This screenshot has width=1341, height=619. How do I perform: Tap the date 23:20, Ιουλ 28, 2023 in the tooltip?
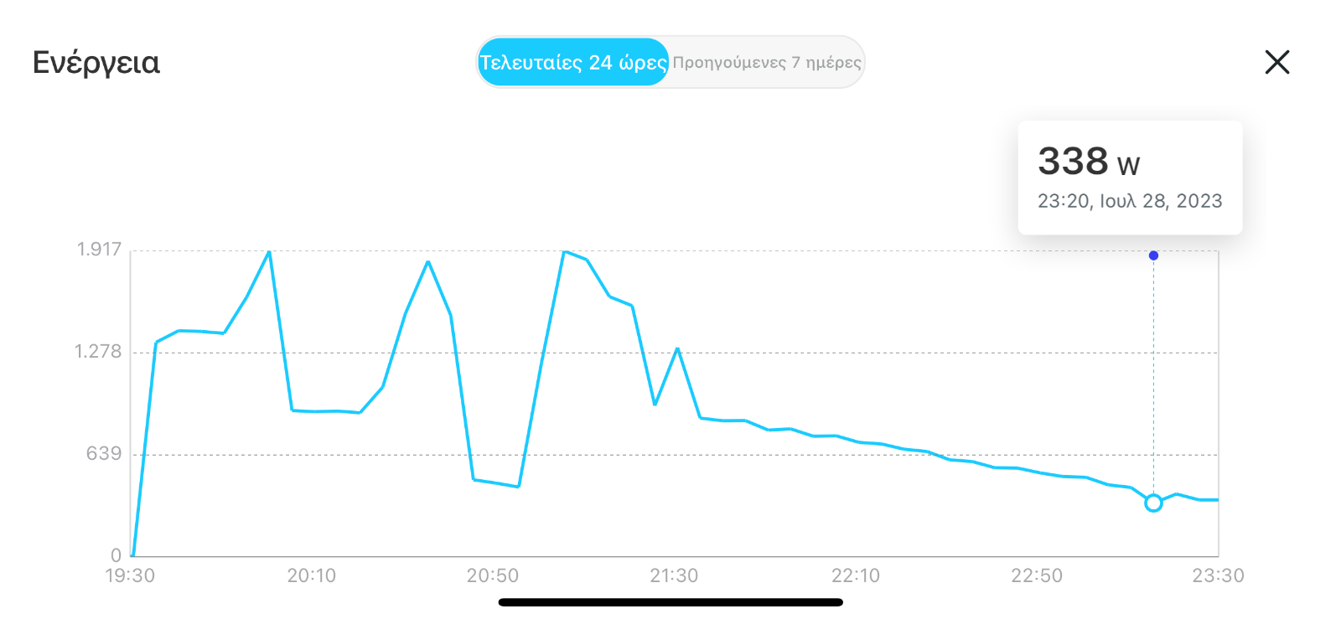[1130, 201]
